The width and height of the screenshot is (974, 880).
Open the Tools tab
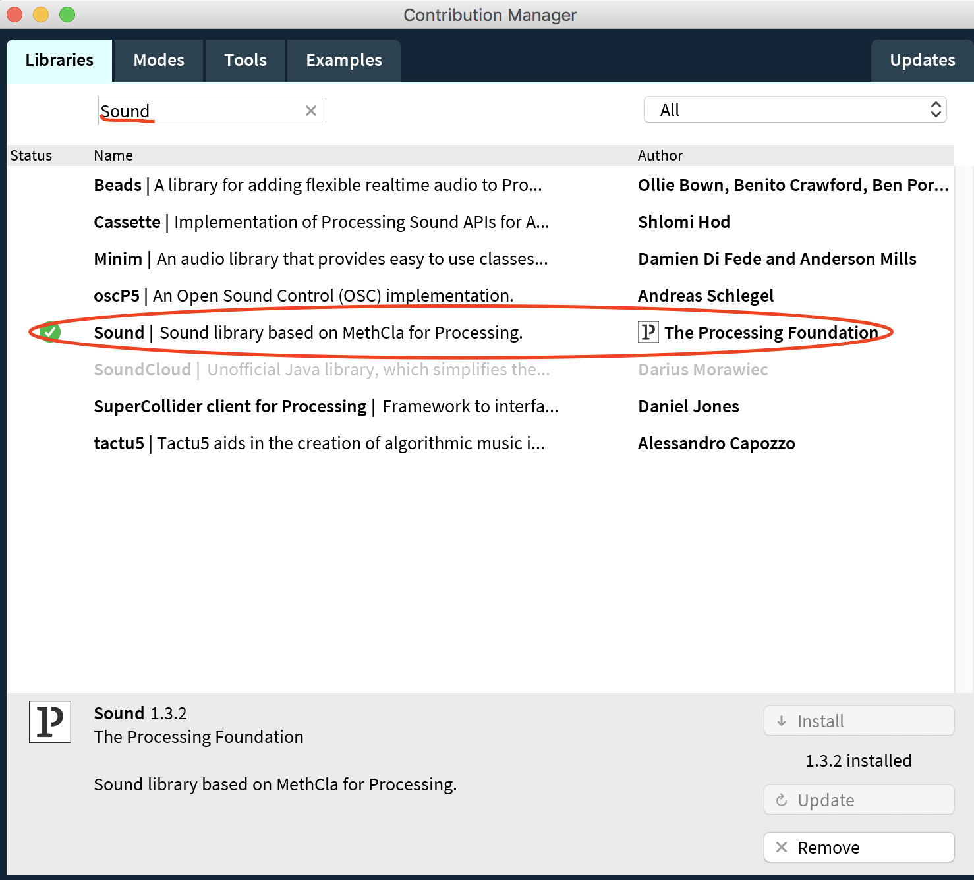pos(245,61)
